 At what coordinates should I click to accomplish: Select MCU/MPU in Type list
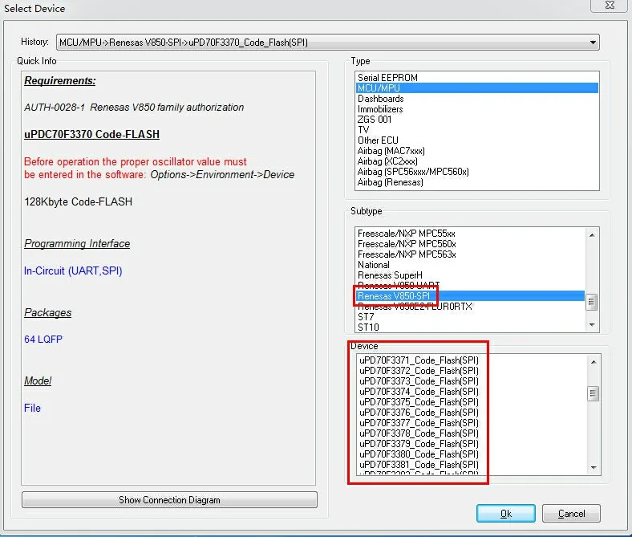pyautogui.click(x=477, y=88)
